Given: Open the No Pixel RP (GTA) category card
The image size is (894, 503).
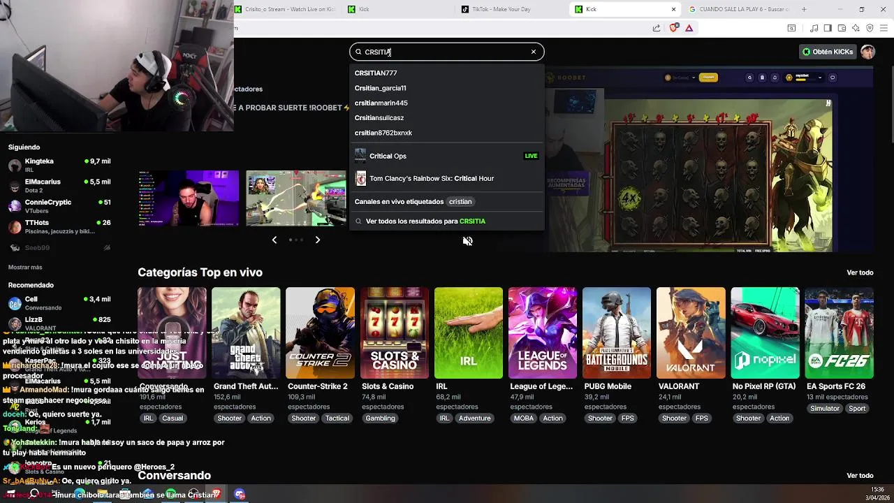Looking at the screenshot, I should [x=765, y=333].
